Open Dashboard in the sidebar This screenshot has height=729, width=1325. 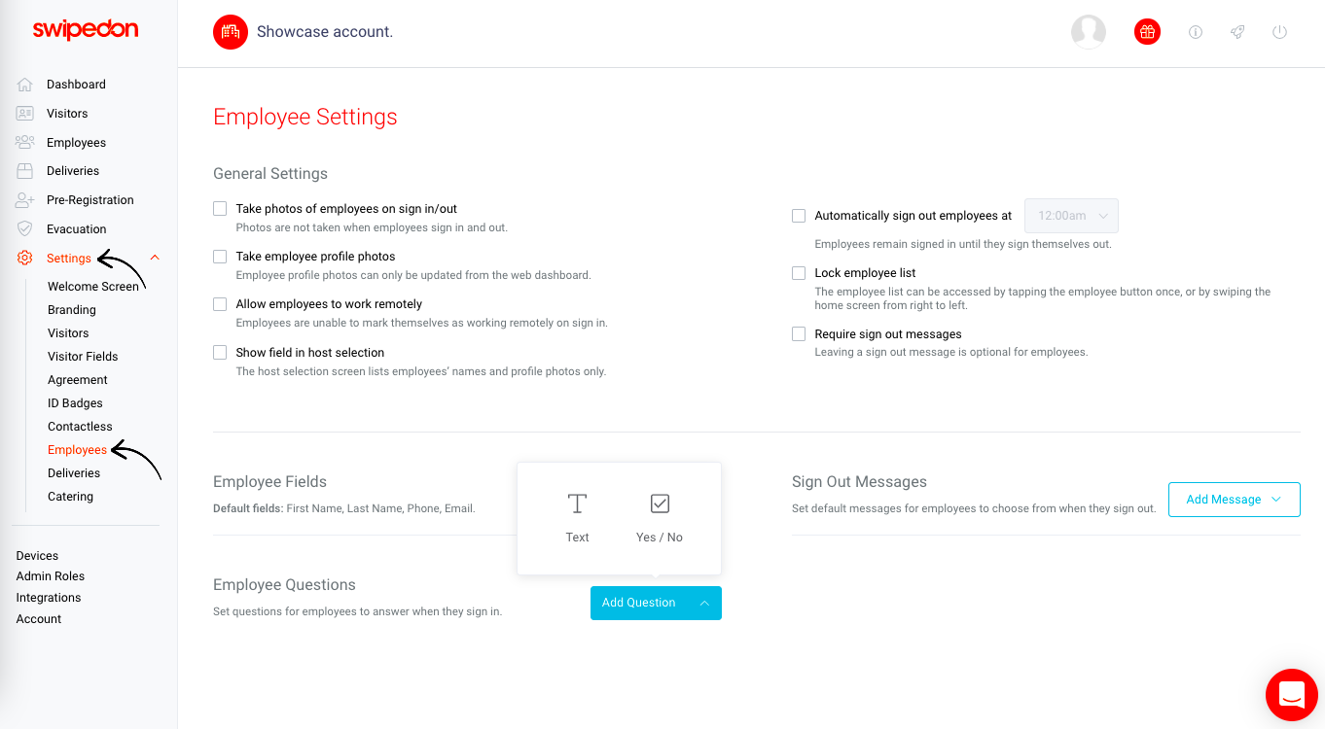[76, 85]
